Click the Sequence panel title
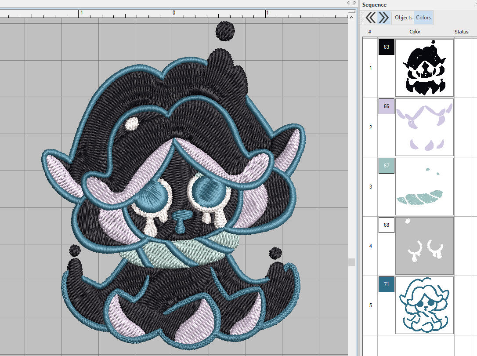This screenshot has width=477, height=356. 374,5
